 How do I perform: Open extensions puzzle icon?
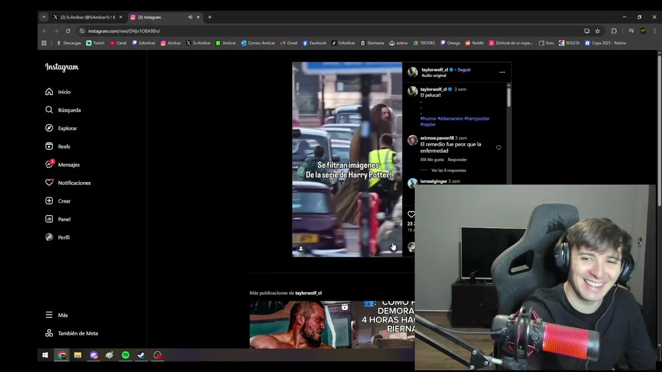614,31
